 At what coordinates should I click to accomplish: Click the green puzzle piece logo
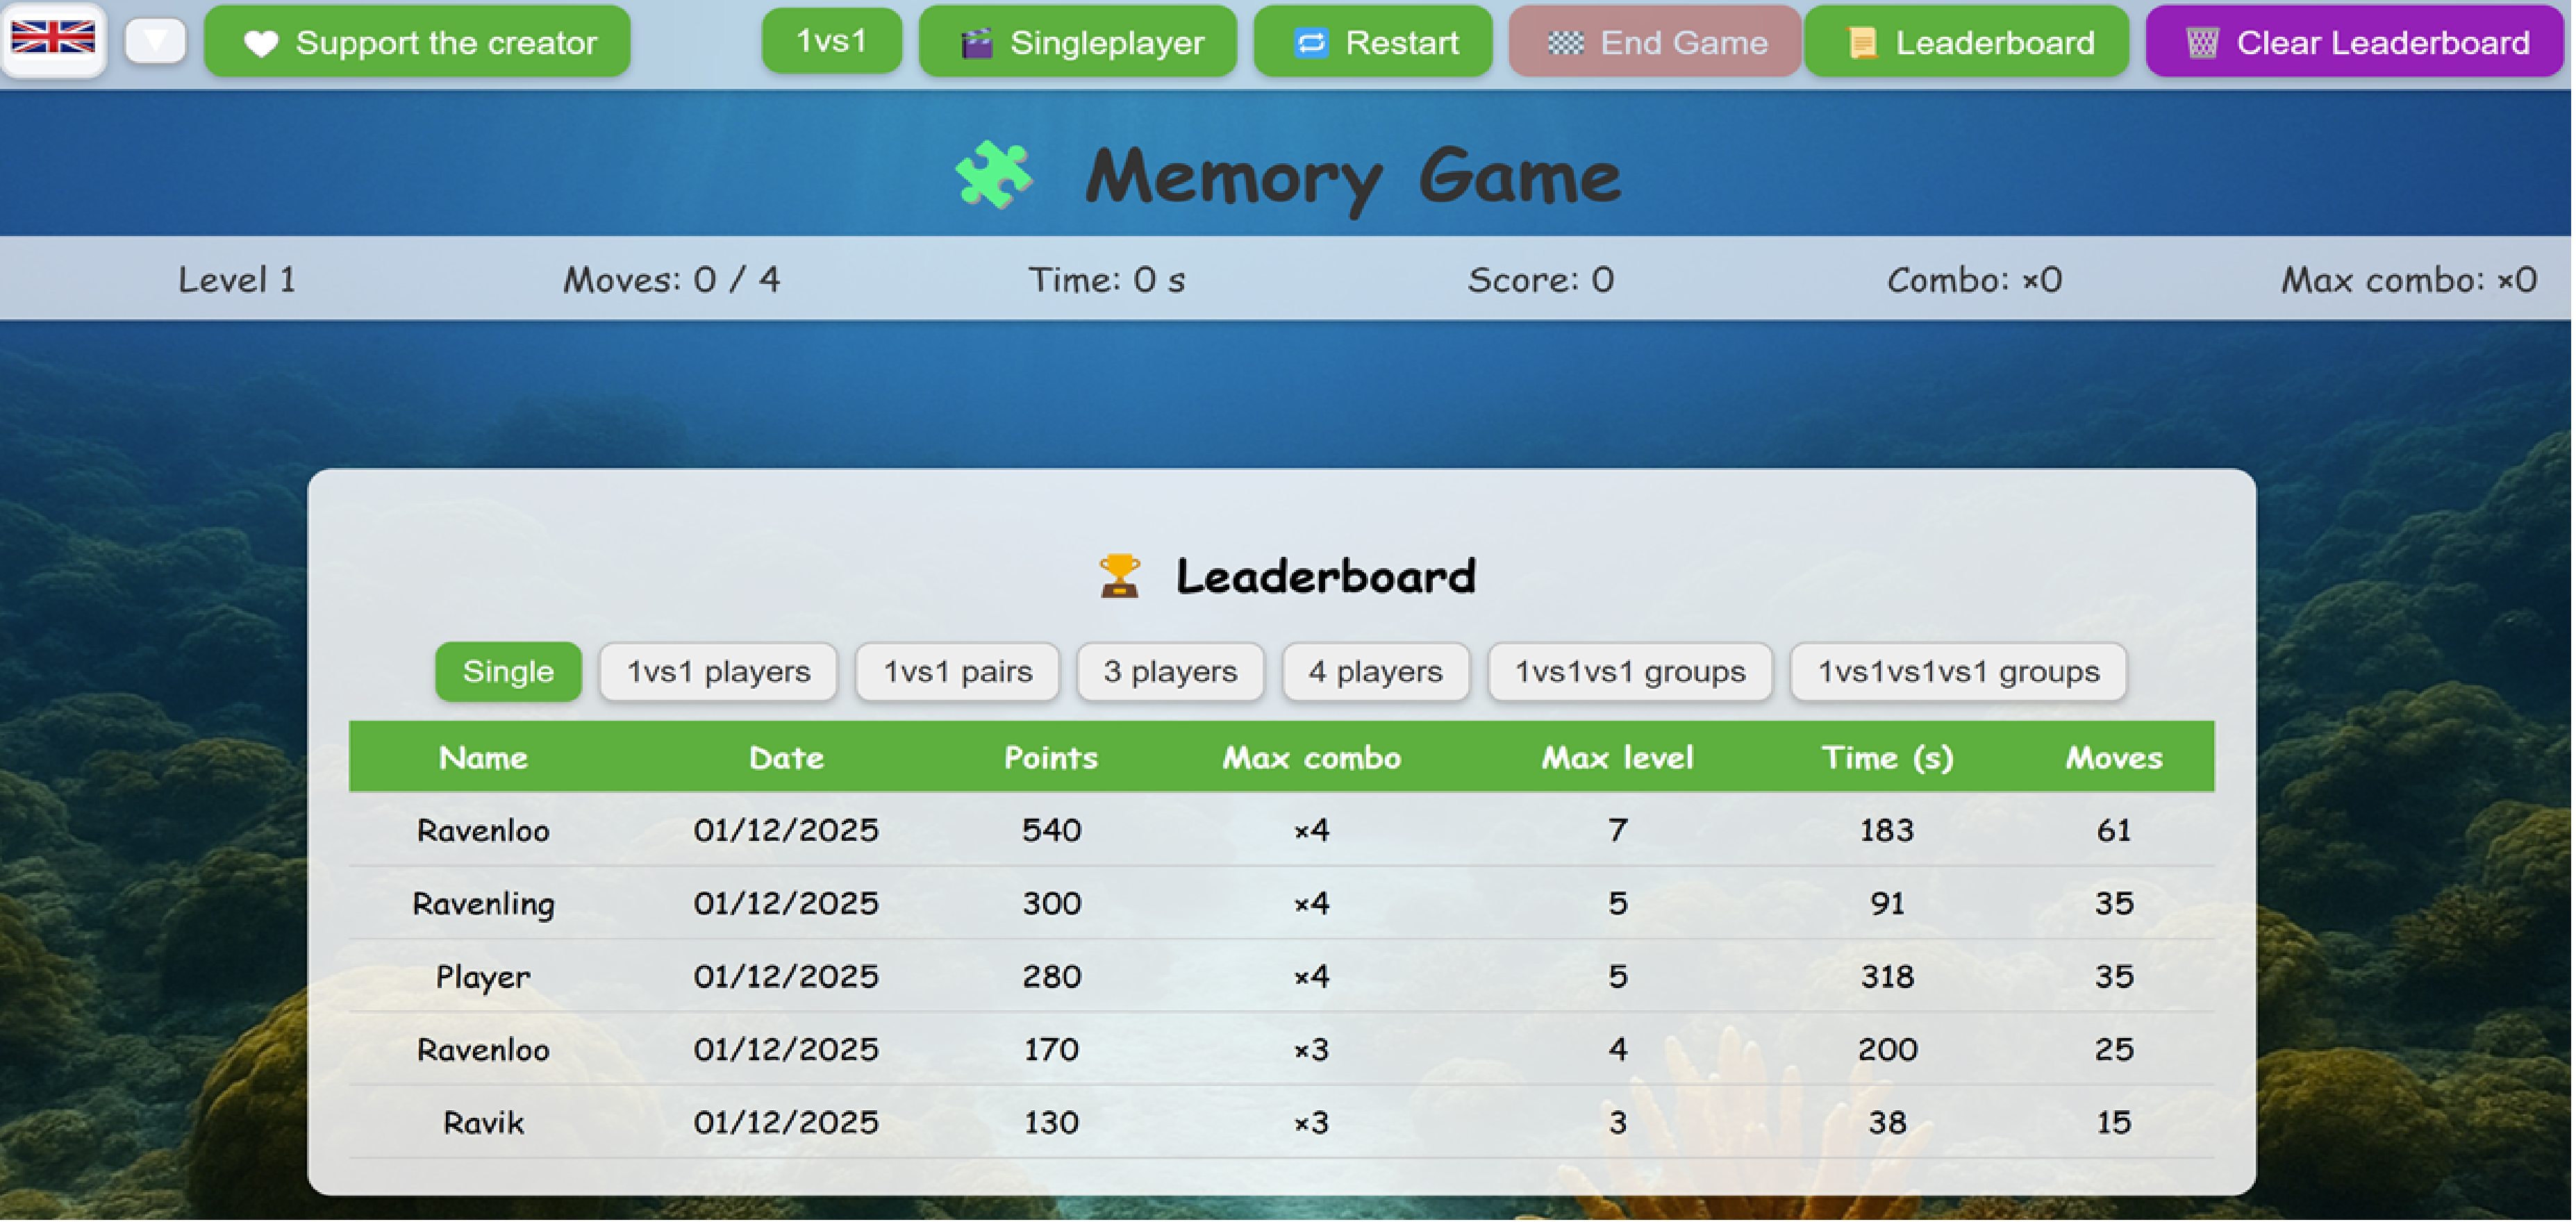(993, 175)
